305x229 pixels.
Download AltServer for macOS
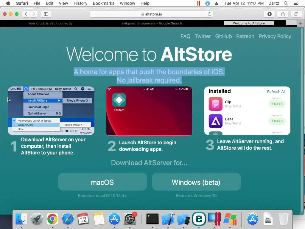tap(102, 182)
